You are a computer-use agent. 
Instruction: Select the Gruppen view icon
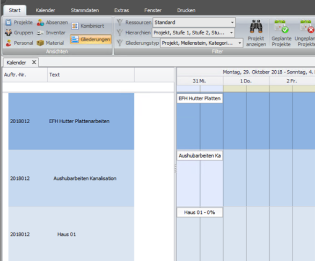click(x=9, y=33)
